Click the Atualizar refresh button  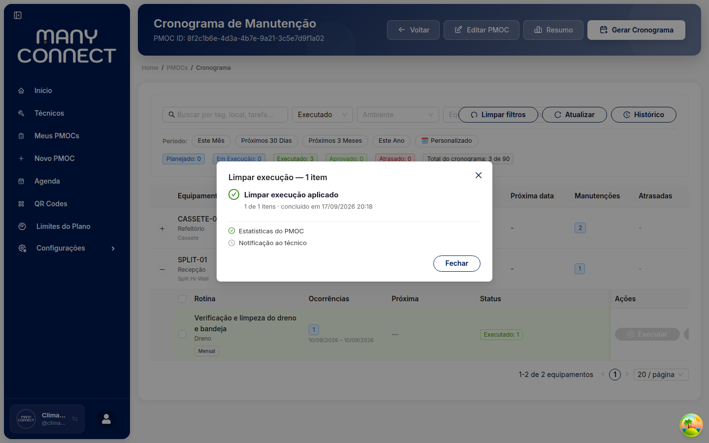tap(575, 115)
